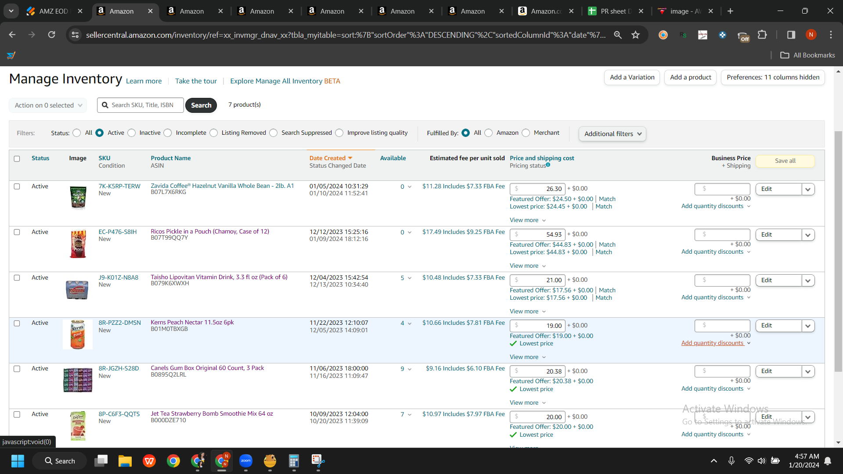This screenshot has width=843, height=474.
Task: Open the Edit dropdown arrow for Zavida Coffee
Action: point(808,189)
